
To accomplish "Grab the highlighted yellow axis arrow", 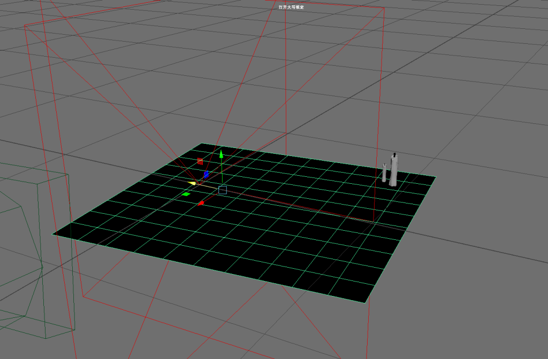I will click(192, 183).
